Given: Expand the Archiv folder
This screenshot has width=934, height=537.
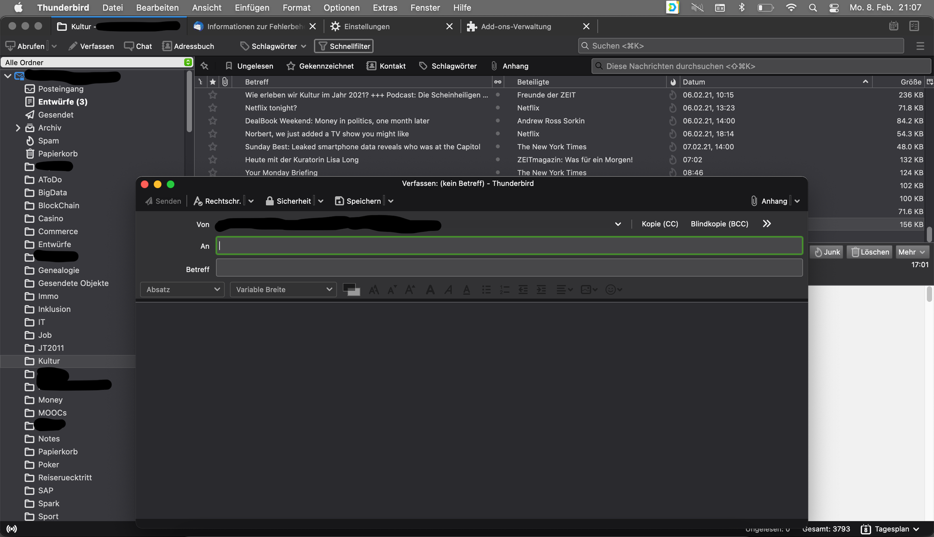Looking at the screenshot, I should click(18, 128).
